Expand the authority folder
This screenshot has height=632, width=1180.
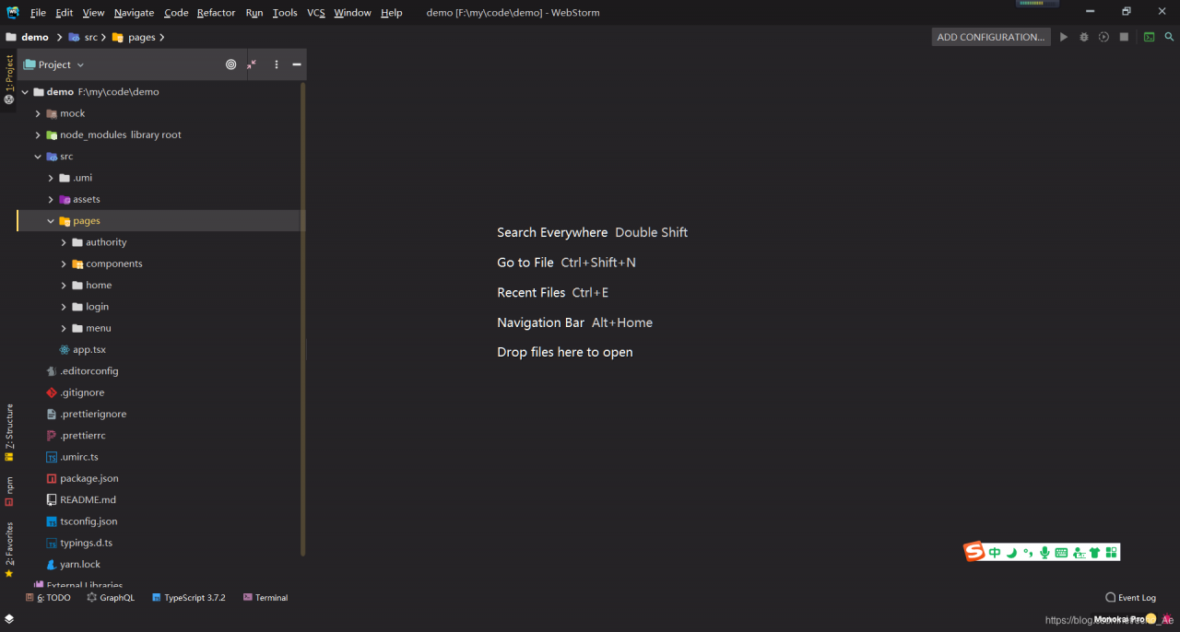point(64,242)
